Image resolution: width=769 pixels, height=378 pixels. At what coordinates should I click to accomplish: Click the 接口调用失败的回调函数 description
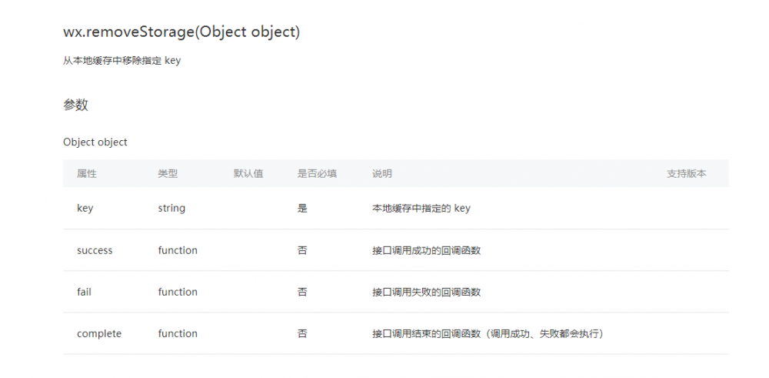tap(427, 292)
